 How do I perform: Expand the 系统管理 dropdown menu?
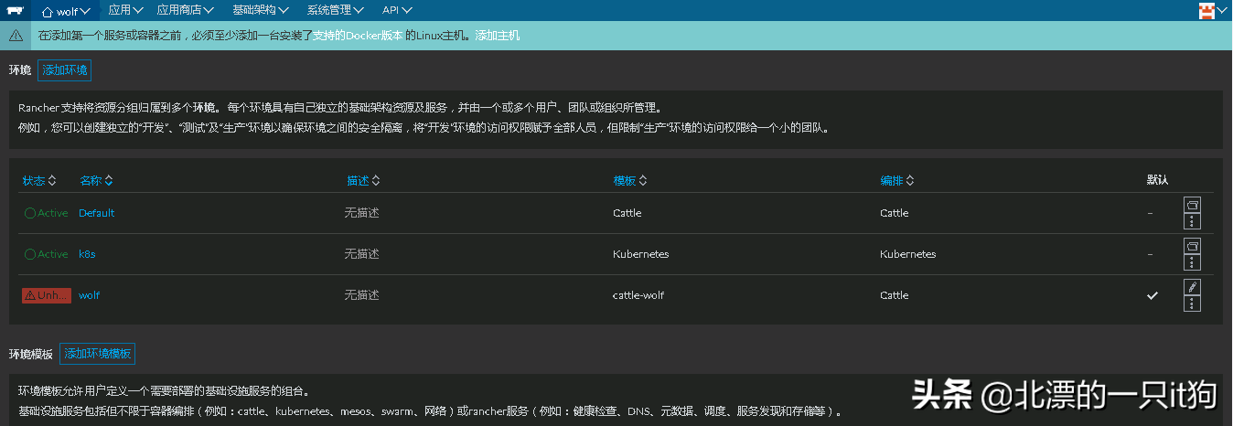click(x=335, y=10)
